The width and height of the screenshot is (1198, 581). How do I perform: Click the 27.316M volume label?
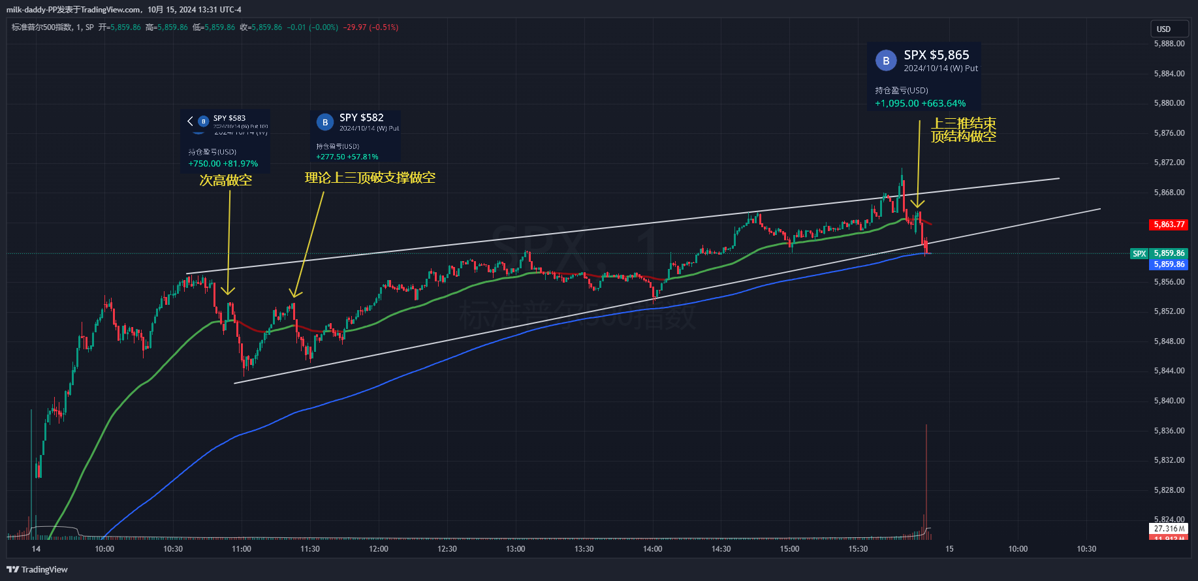tap(1168, 529)
